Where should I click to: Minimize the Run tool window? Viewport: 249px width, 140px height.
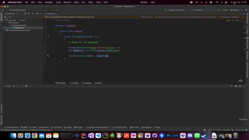(244, 86)
